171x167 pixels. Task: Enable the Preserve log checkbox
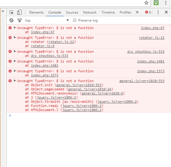point(75,20)
